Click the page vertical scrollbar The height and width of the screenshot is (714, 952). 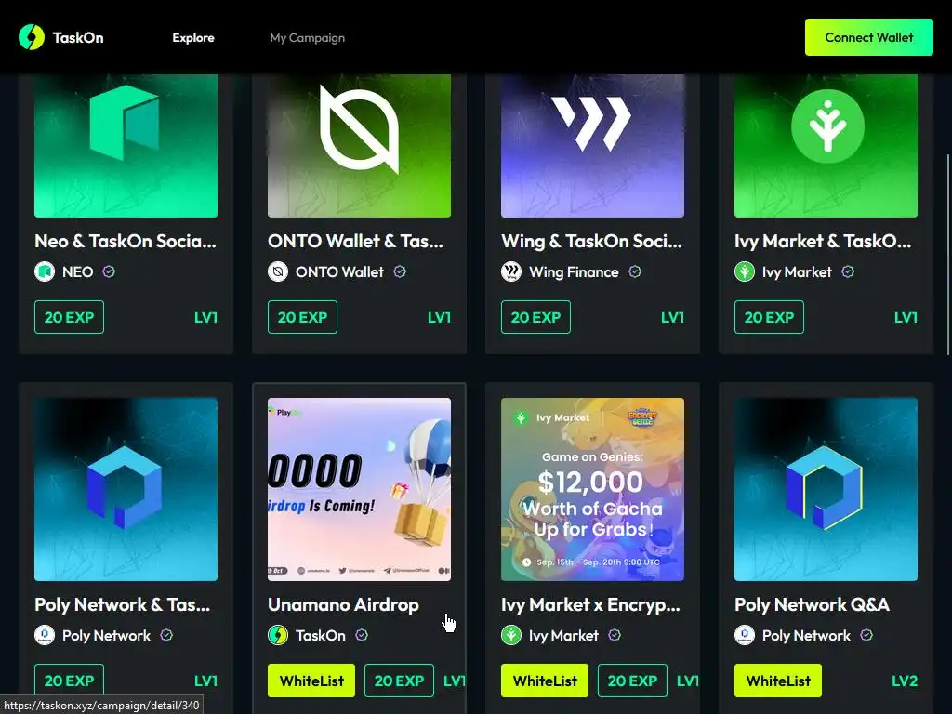pyautogui.click(x=948, y=255)
